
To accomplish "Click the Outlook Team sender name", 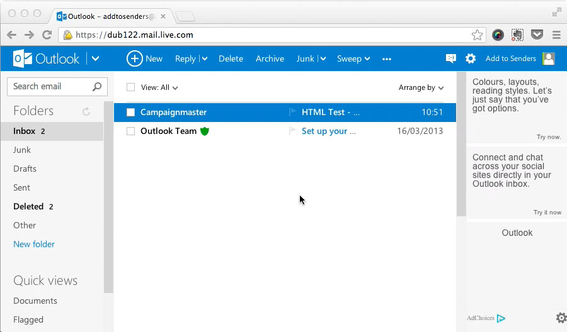I will coord(168,131).
